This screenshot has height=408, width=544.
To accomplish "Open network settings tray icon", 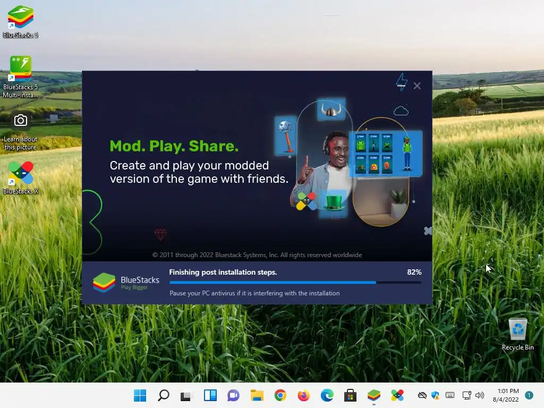I will pyautogui.click(x=466, y=395).
